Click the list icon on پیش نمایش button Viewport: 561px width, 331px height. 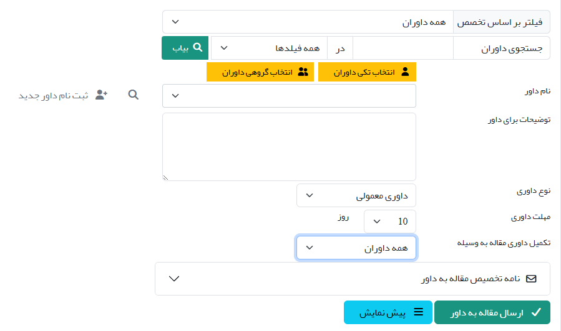pos(419,312)
